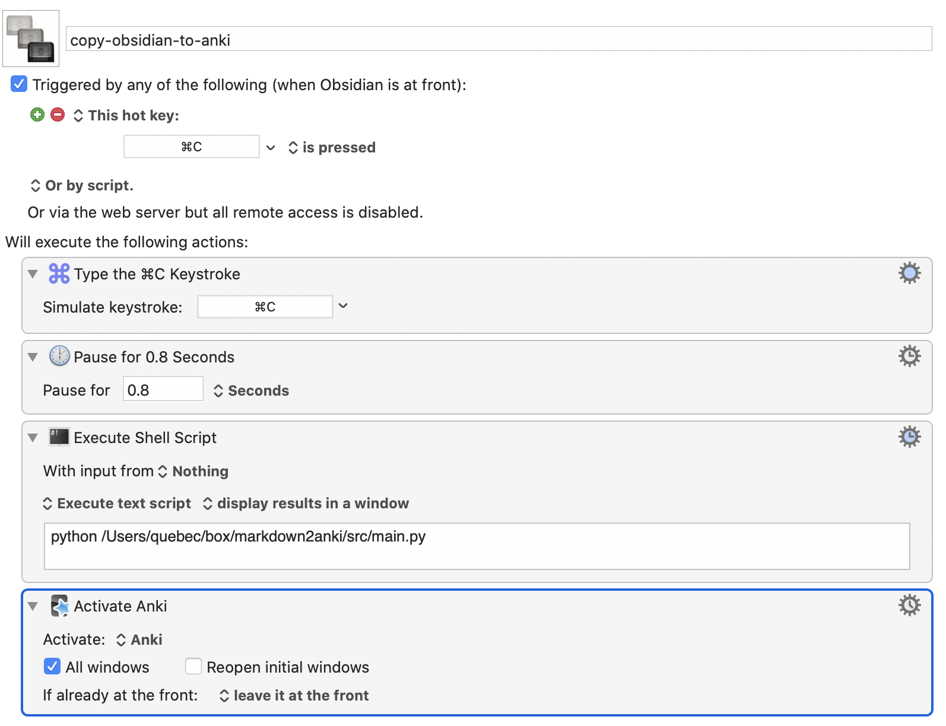This screenshot has width=946, height=726.
Task: Collapse the 'Pause for 0.8 Seconds' action
Action: [33, 357]
